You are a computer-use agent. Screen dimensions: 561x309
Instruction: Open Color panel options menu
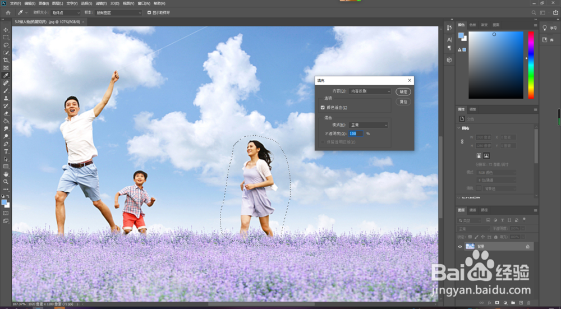(x=535, y=25)
